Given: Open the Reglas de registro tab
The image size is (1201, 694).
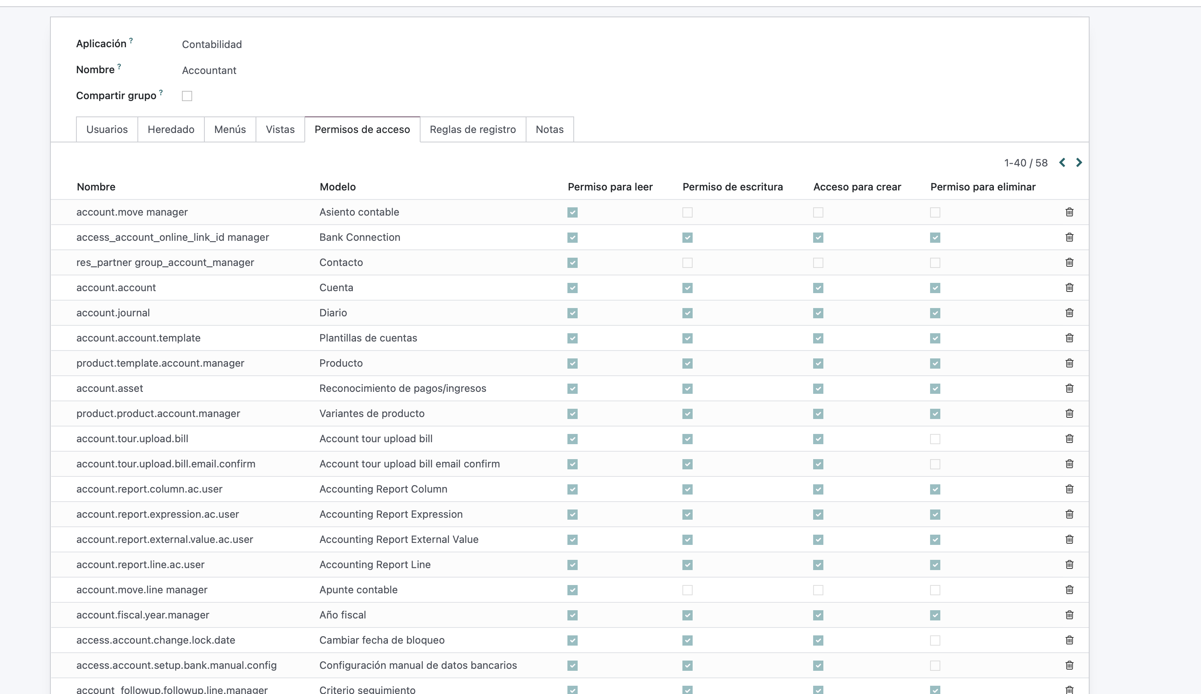Looking at the screenshot, I should click(x=473, y=129).
